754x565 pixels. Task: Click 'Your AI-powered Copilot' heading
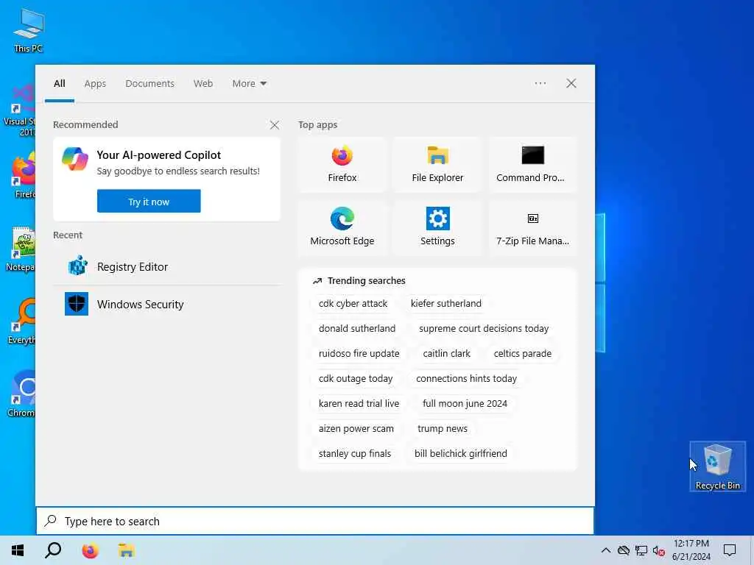point(159,155)
